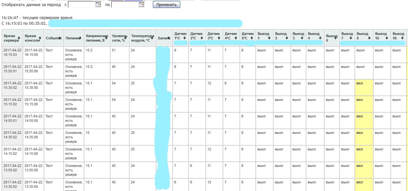Click the start date 'с' input field
The width and height of the screenshot is (408, 191).
(82, 5)
